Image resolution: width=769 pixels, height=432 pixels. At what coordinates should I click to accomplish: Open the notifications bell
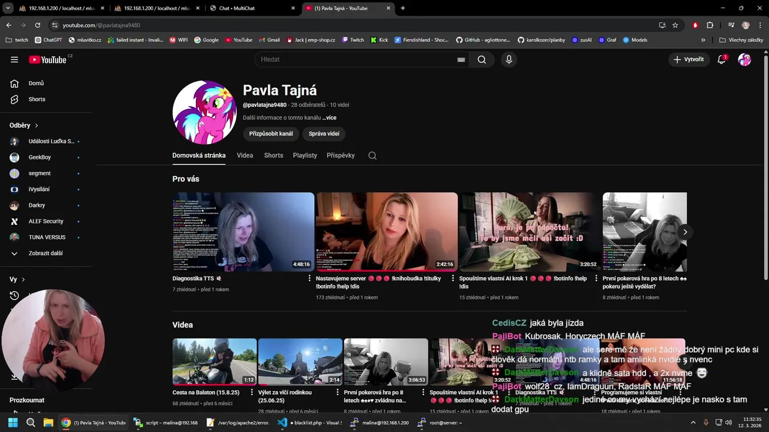coord(722,59)
